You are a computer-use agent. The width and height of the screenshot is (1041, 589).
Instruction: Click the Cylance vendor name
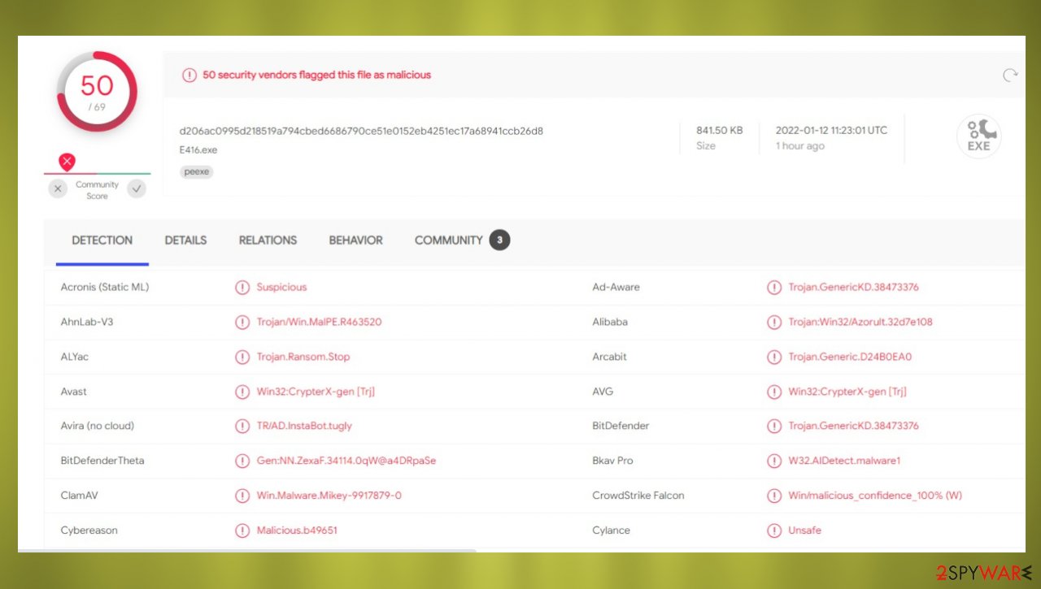[612, 531]
